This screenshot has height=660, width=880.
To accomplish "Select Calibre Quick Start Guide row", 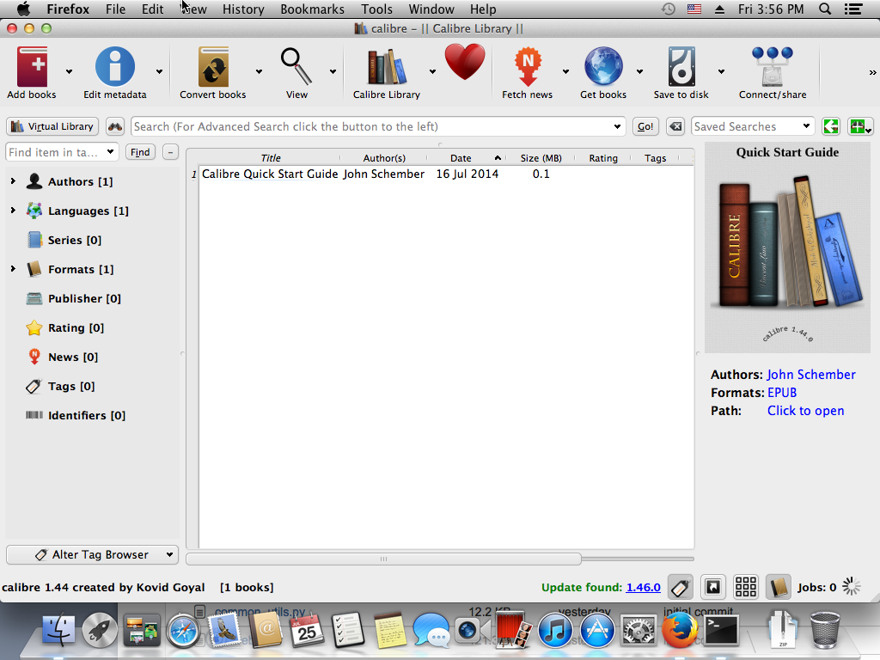I will point(446,174).
